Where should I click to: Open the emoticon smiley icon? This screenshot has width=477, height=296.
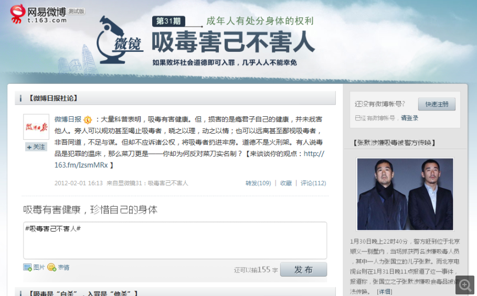pos(52,267)
